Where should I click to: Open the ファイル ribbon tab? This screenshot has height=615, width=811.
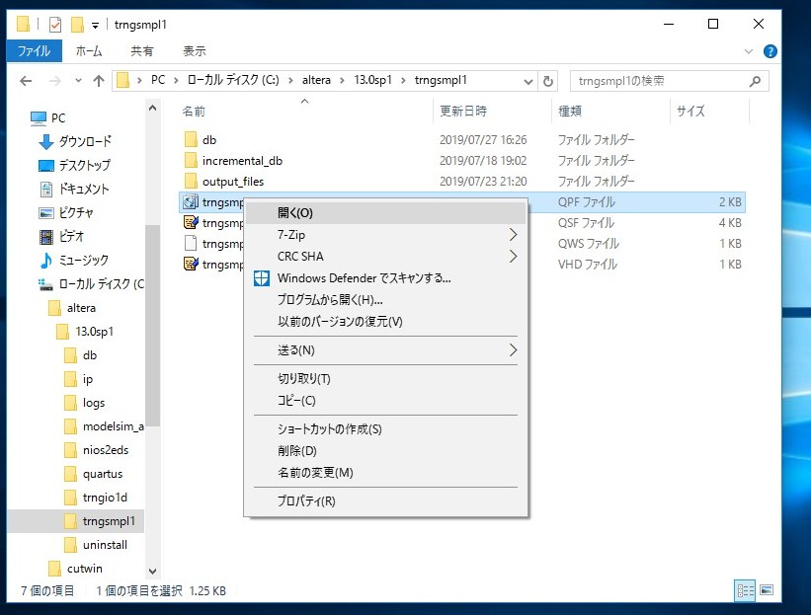pyautogui.click(x=35, y=51)
